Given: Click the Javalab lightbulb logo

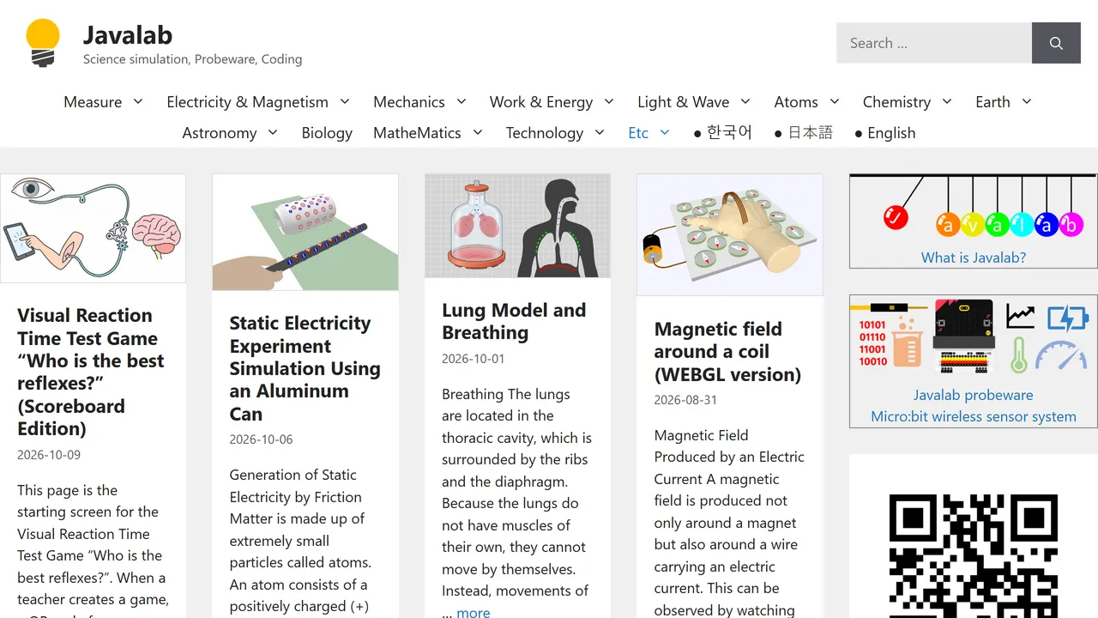Looking at the screenshot, I should pyautogui.click(x=42, y=43).
